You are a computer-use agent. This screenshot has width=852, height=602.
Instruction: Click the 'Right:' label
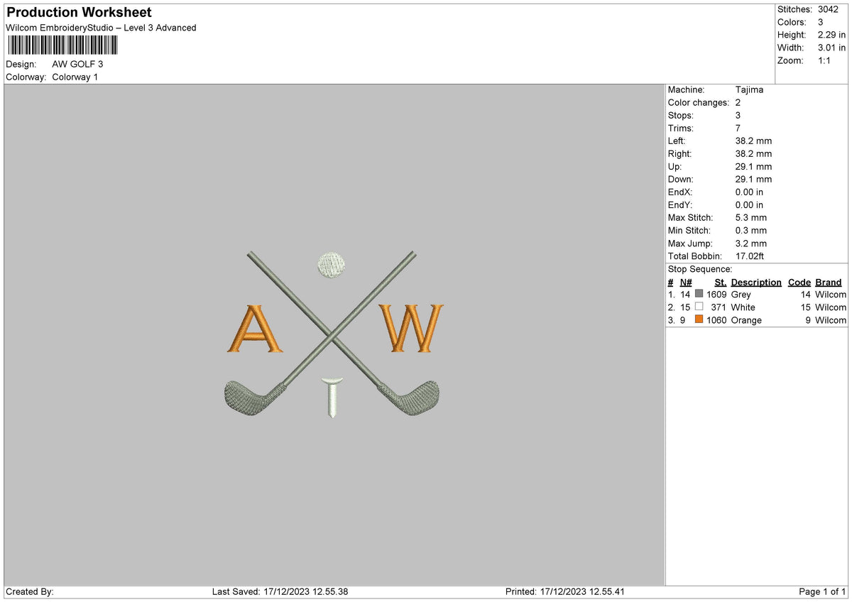[x=679, y=153]
